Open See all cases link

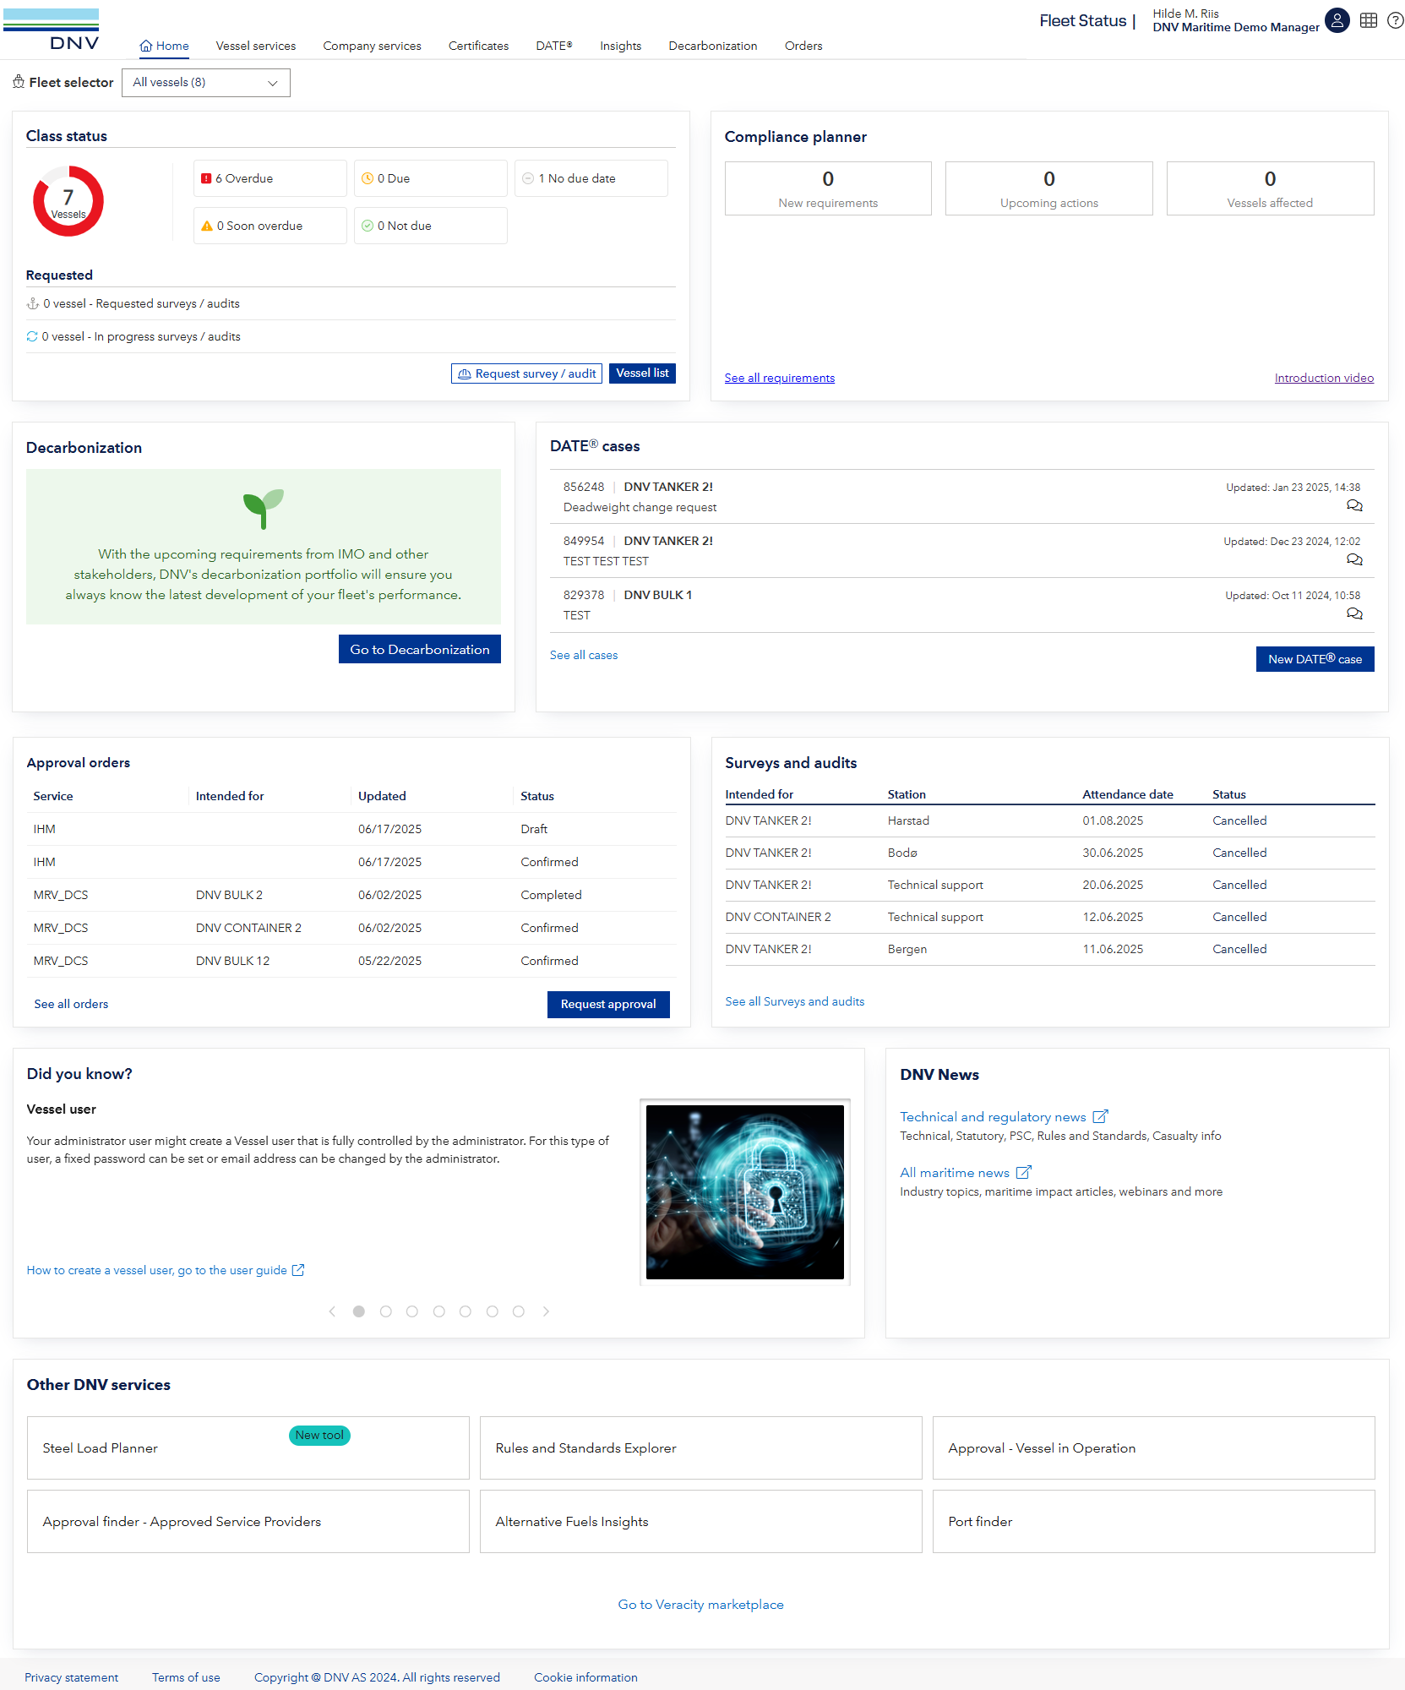(584, 655)
